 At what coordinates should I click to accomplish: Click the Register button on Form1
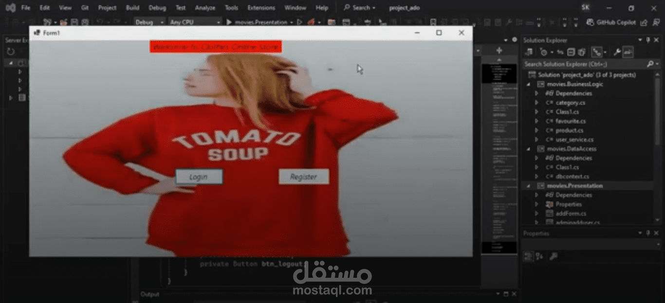303,177
